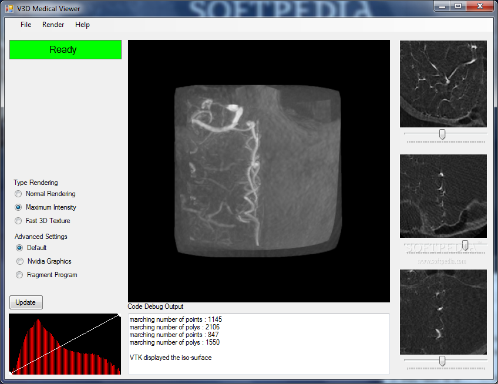The height and width of the screenshot is (384, 498).
Task: Click the green Ready status indicator
Action: tap(65, 49)
